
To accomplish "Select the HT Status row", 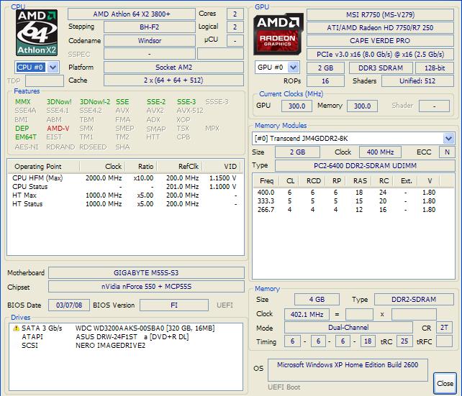I will (125, 204).
